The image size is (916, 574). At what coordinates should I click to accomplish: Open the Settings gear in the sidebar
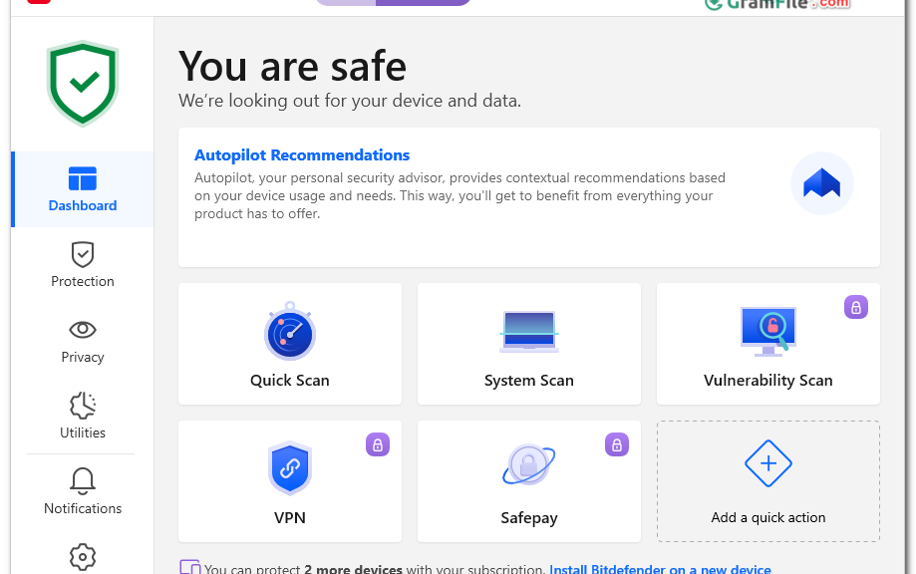click(83, 557)
